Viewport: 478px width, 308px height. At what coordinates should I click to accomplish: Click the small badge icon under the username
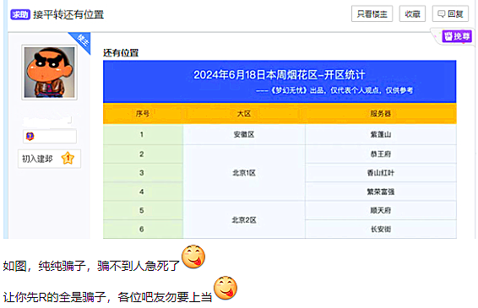(30, 136)
